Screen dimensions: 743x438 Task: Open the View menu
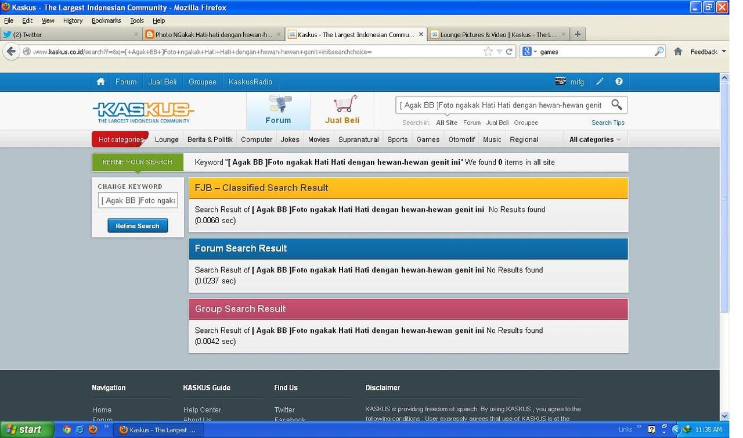coord(48,20)
